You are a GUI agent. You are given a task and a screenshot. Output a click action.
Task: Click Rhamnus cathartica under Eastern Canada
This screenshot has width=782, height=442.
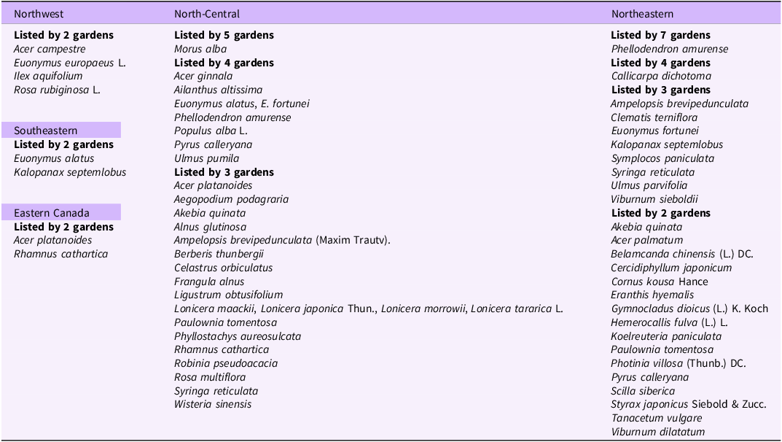(60, 254)
